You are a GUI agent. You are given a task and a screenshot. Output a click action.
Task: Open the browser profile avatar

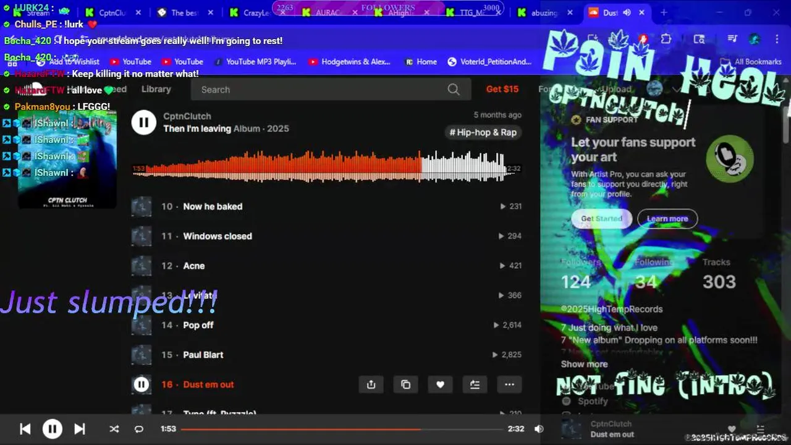click(x=754, y=39)
